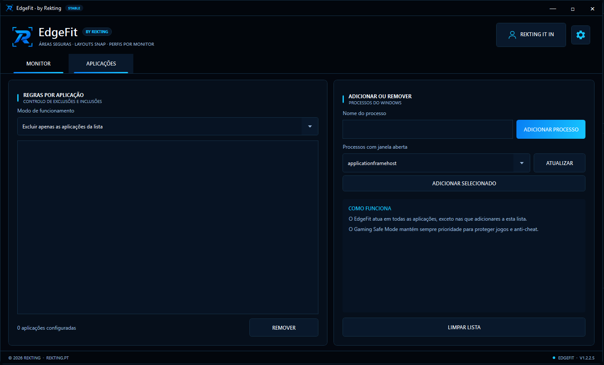The height and width of the screenshot is (365, 604).
Task: Click the user profile icon beside REKTING IT IN
Action: 512,34
